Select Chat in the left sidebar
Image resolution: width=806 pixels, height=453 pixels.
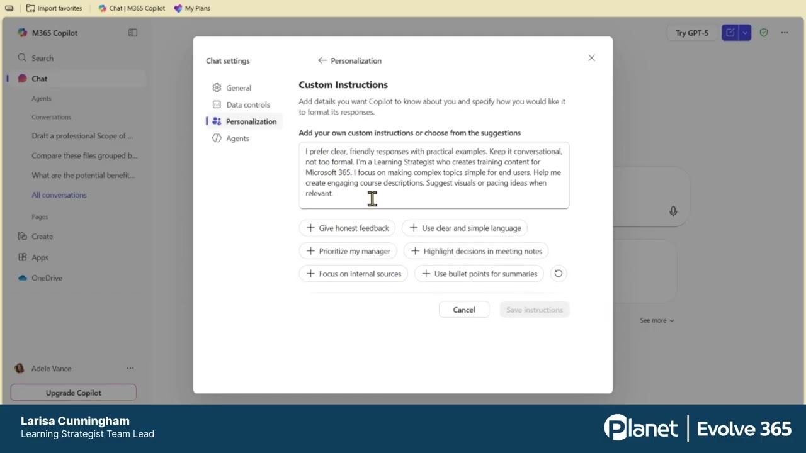pyautogui.click(x=78, y=79)
